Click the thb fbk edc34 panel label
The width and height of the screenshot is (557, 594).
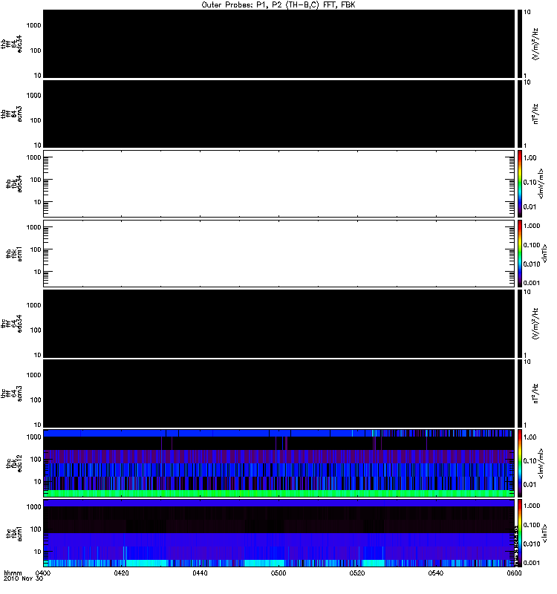tap(14, 183)
